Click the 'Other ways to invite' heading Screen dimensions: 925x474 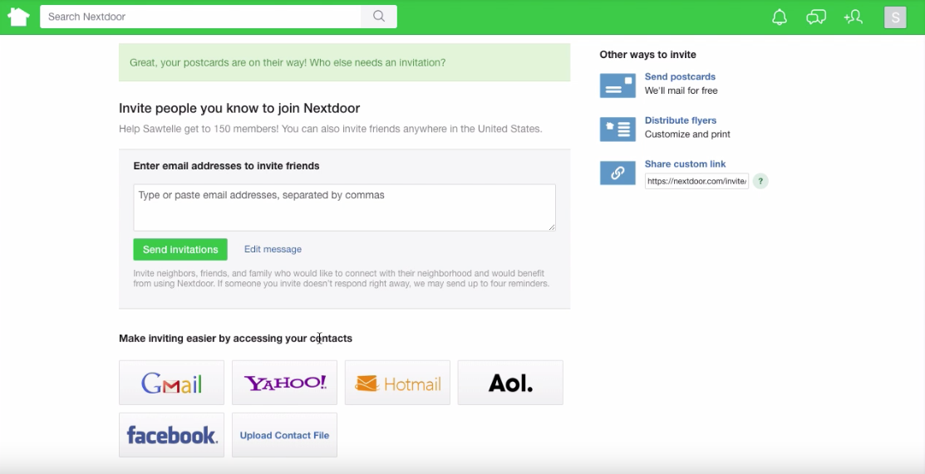coord(647,55)
